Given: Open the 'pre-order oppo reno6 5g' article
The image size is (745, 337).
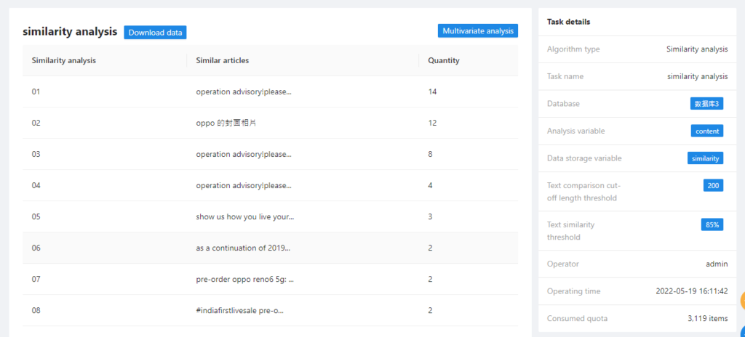Looking at the screenshot, I should coord(244,280).
